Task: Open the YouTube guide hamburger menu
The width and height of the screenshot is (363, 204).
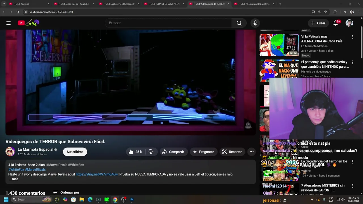Action: click(9, 23)
